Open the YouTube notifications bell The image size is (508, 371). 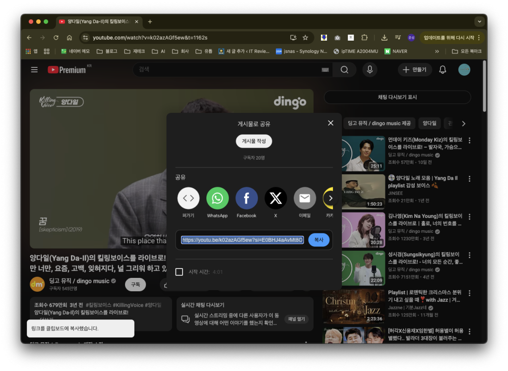coord(443,70)
